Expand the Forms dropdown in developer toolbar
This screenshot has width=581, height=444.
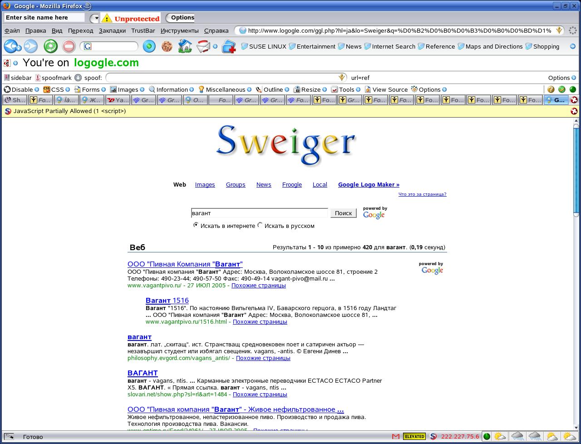click(x=90, y=89)
